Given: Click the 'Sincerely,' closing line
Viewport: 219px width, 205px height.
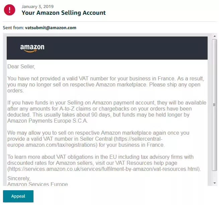Looking at the screenshot, I should [19, 178].
